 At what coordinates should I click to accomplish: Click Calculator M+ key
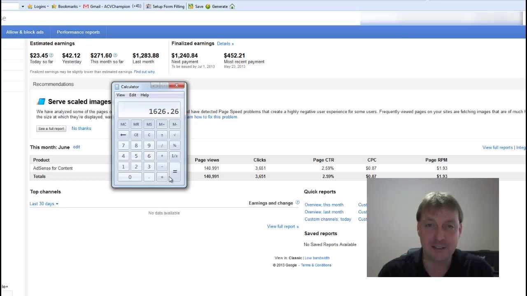162,124
